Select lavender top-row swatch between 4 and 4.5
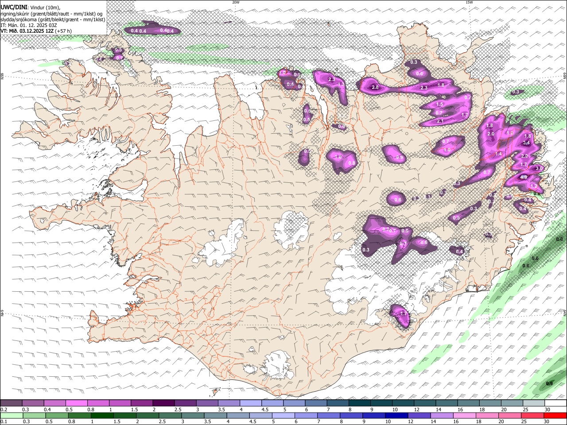The image size is (567, 425). tap(251, 403)
